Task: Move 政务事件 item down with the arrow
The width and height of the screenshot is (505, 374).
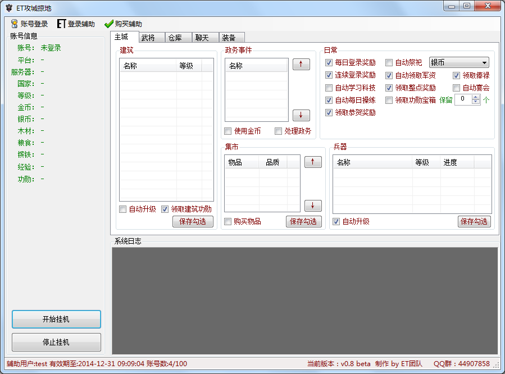Action: [x=301, y=115]
